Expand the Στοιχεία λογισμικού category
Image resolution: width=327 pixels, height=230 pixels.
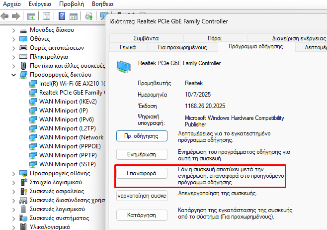(x=13, y=183)
